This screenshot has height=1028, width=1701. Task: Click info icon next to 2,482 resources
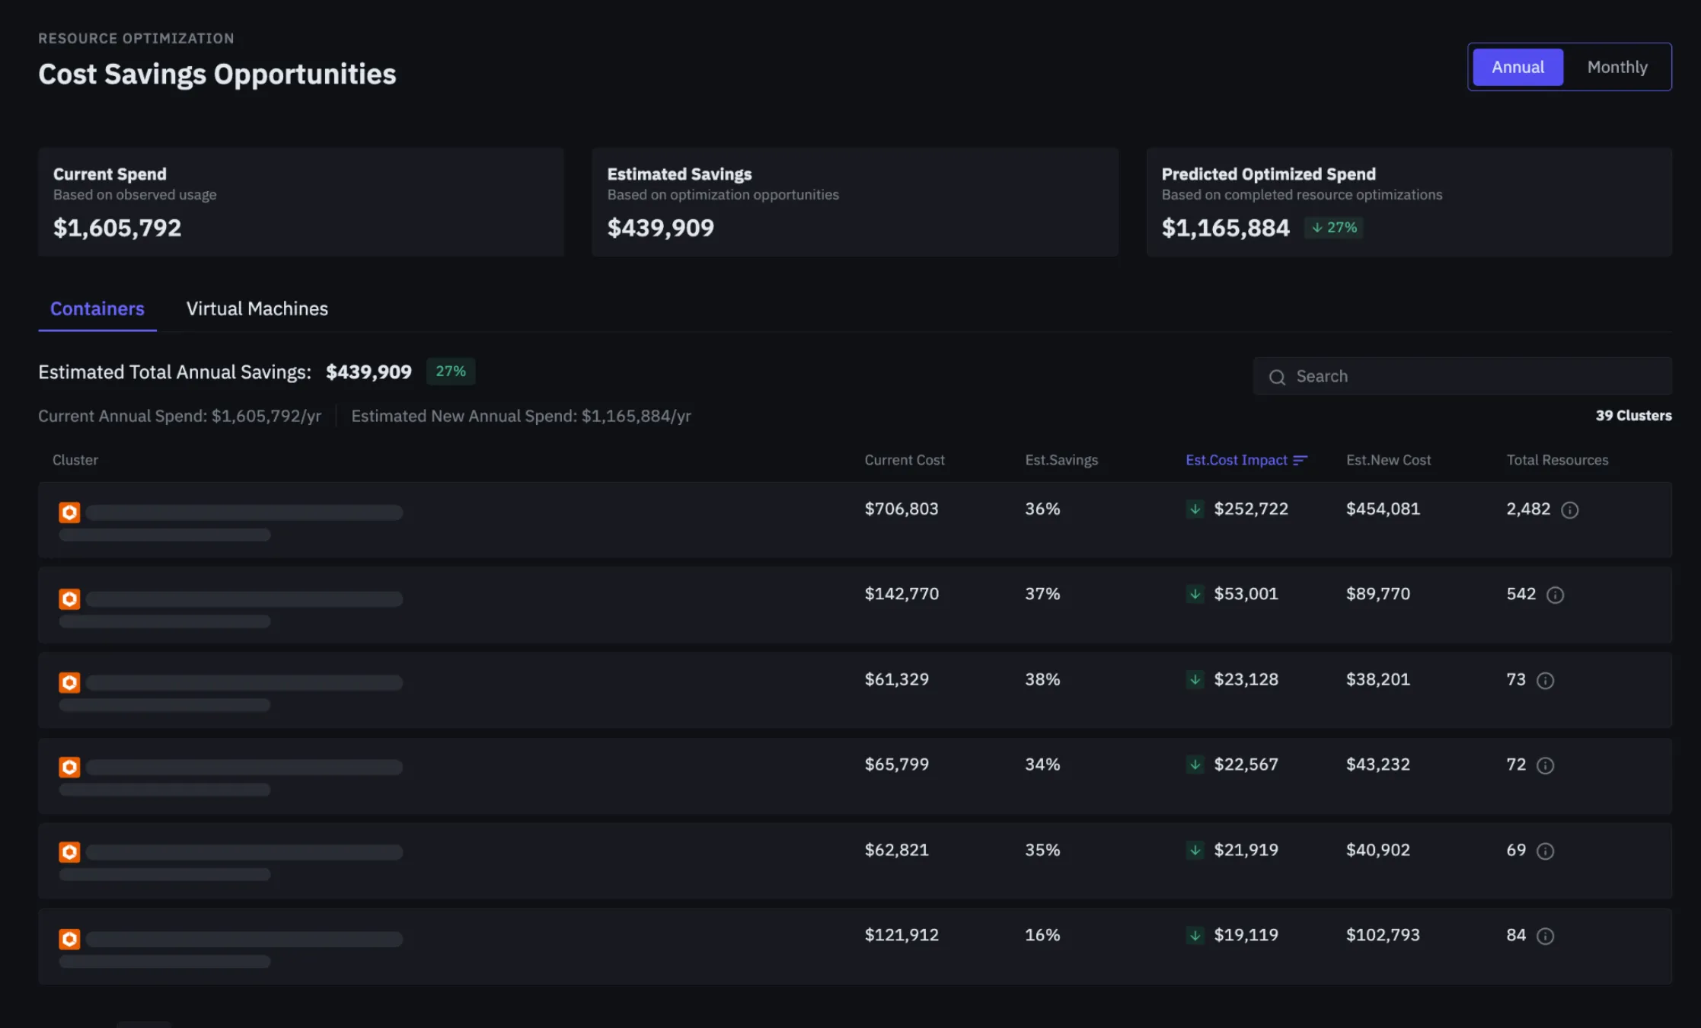point(1569,510)
